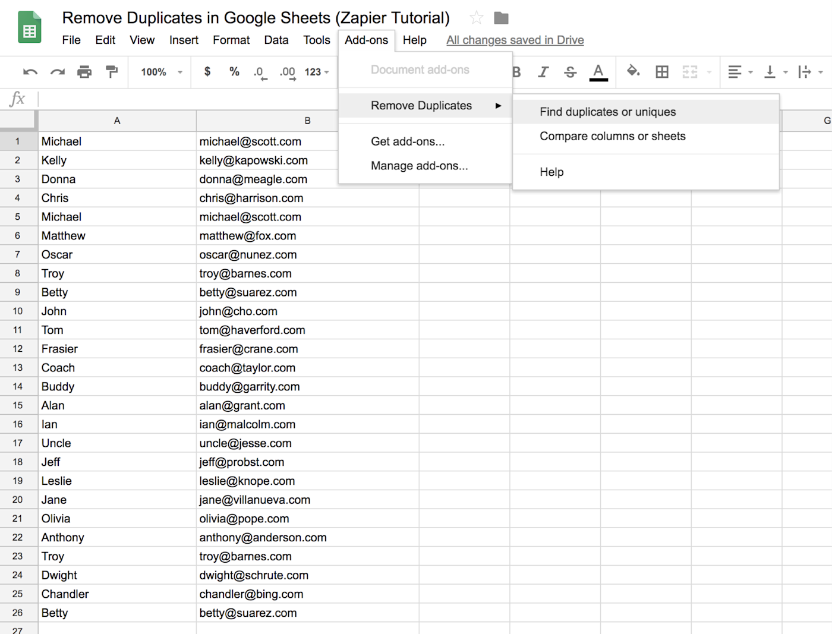This screenshot has width=832, height=634.
Task: Toggle strikethrough formatting
Action: pos(571,72)
